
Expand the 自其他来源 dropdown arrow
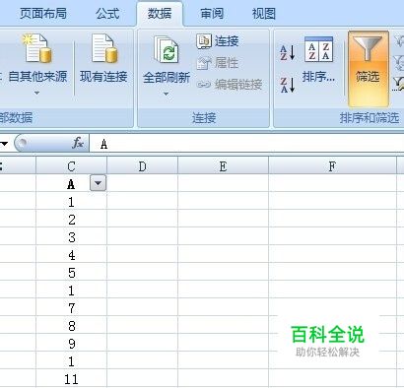pos(37,94)
